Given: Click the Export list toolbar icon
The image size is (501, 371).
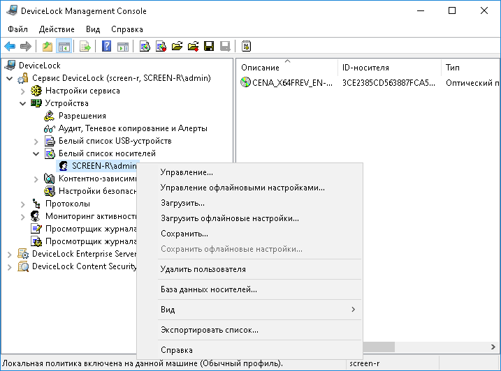Looking at the screenshot, I should point(85,47).
